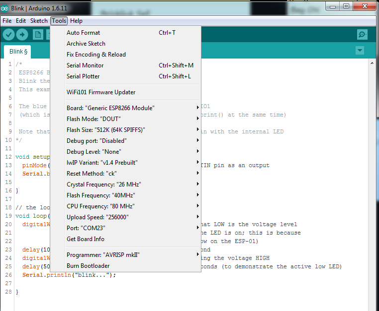This screenshot has height=311, width=379.
Task: Click the 'void setup' code line
Action: [33, 157]
